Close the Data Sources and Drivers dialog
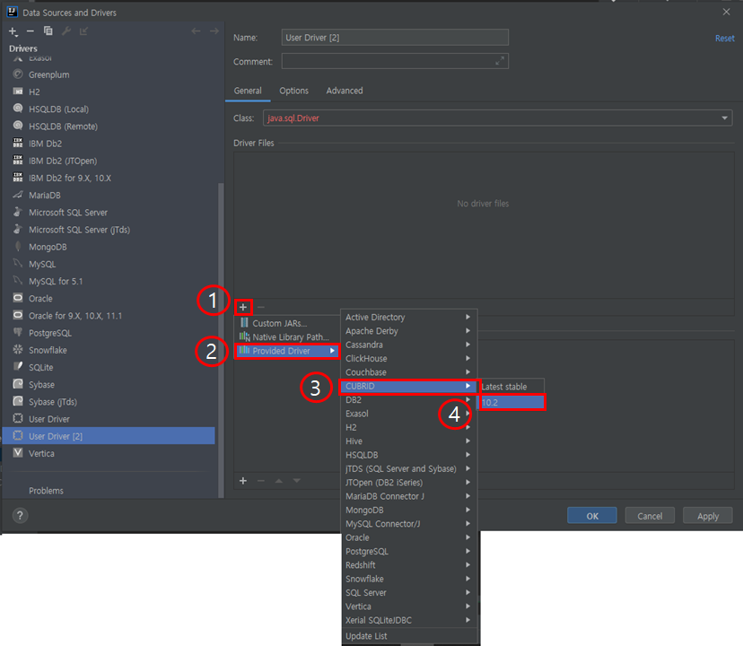743x646 pixels. click(x=727, y=12)
